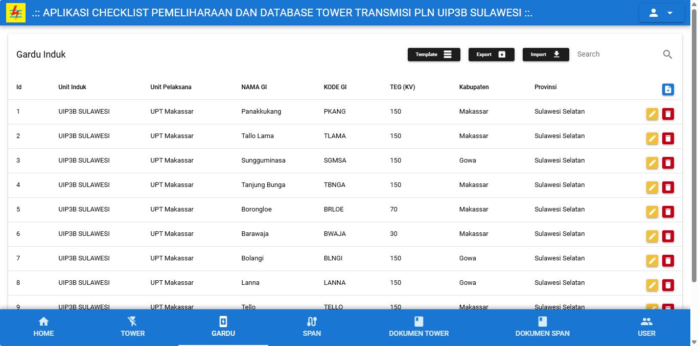The image size is (698, 346).
Task: Click Gowa in the Sungguminasa row
Action: tap(468, 161)
